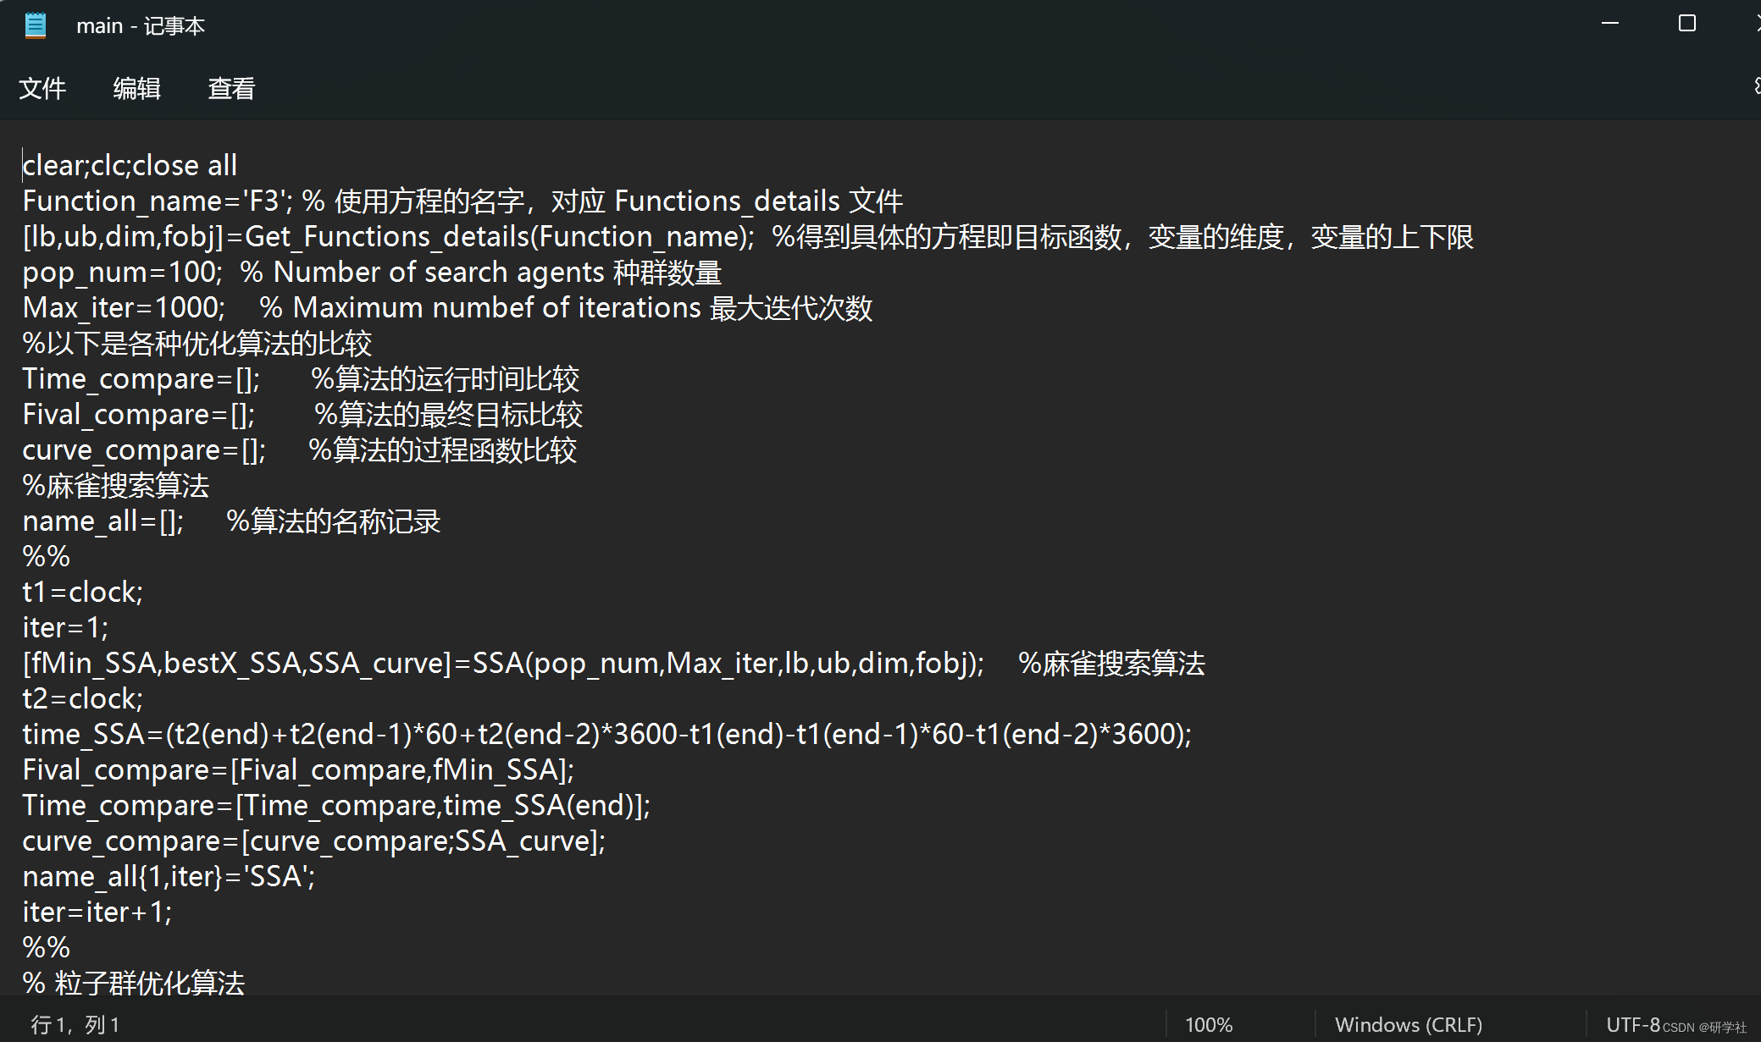Place cursor in the clear;clc;close all line
This screenshot has height=1042, width=1761.
pos(130,166)
